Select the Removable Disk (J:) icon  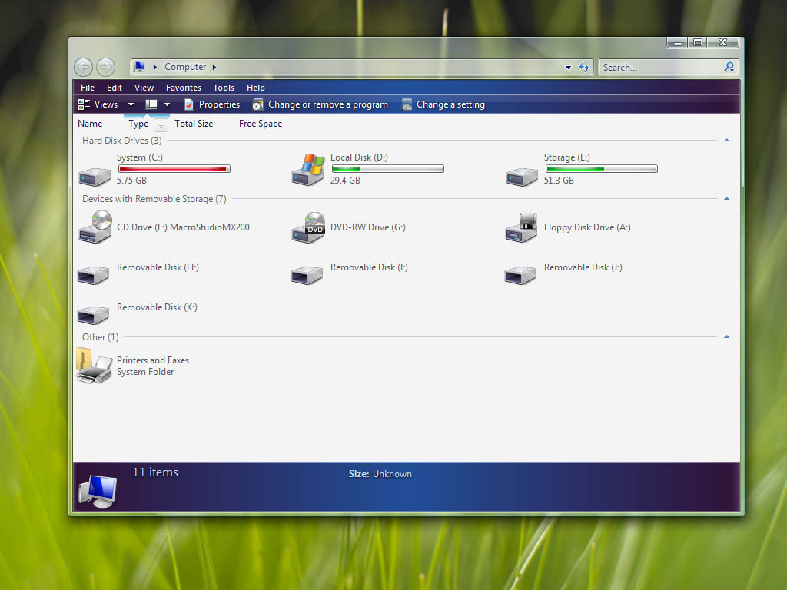(520, 274)
